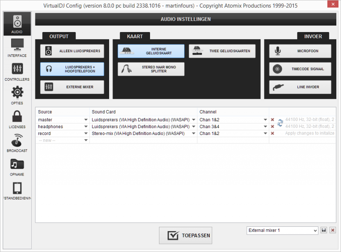This screenshot has width=341, height=252.
Task: Open the Controllers settings section
Action: (x=17, y=72)
